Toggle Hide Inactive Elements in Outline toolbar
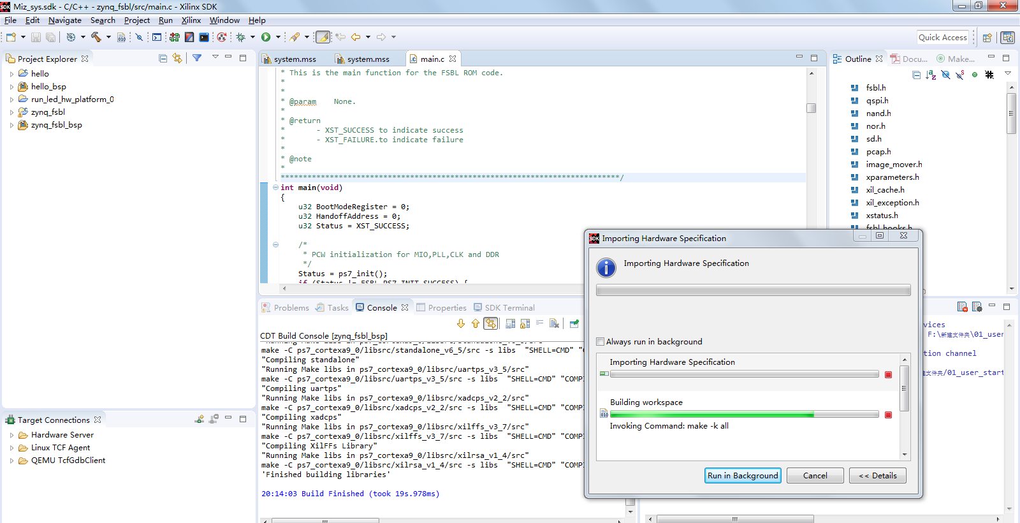1020x523 pixels. click(989, 75)
